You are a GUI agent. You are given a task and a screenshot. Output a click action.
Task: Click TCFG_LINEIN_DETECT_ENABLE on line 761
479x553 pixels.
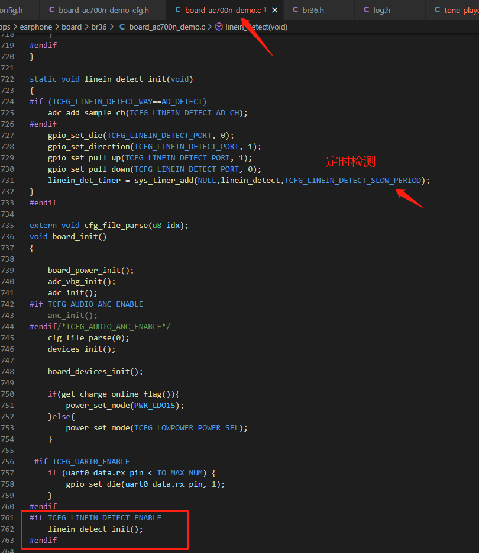pos(105,518)
